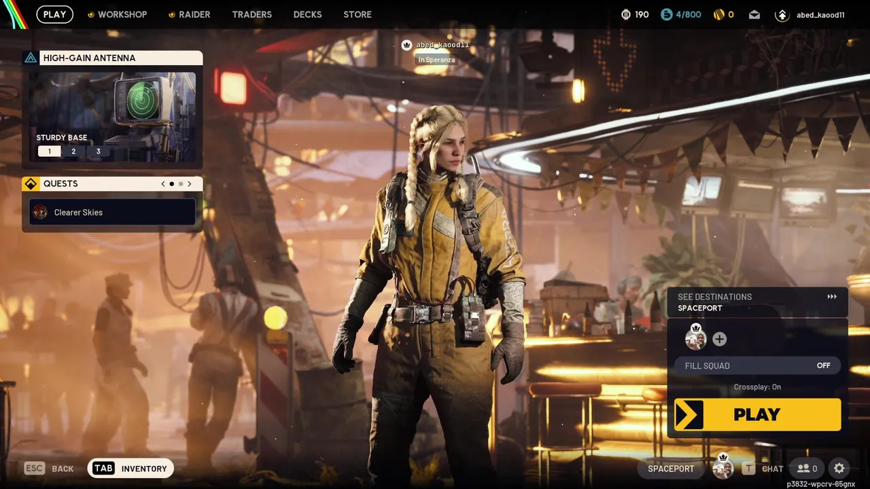Open the abed_kaood11 profile avatar icon

(782, 14)
